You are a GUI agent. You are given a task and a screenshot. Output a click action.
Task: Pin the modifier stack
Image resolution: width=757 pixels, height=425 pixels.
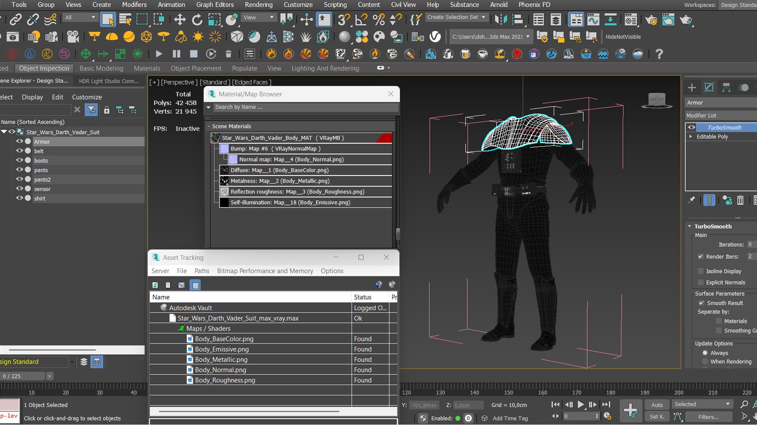click(692, 200)
